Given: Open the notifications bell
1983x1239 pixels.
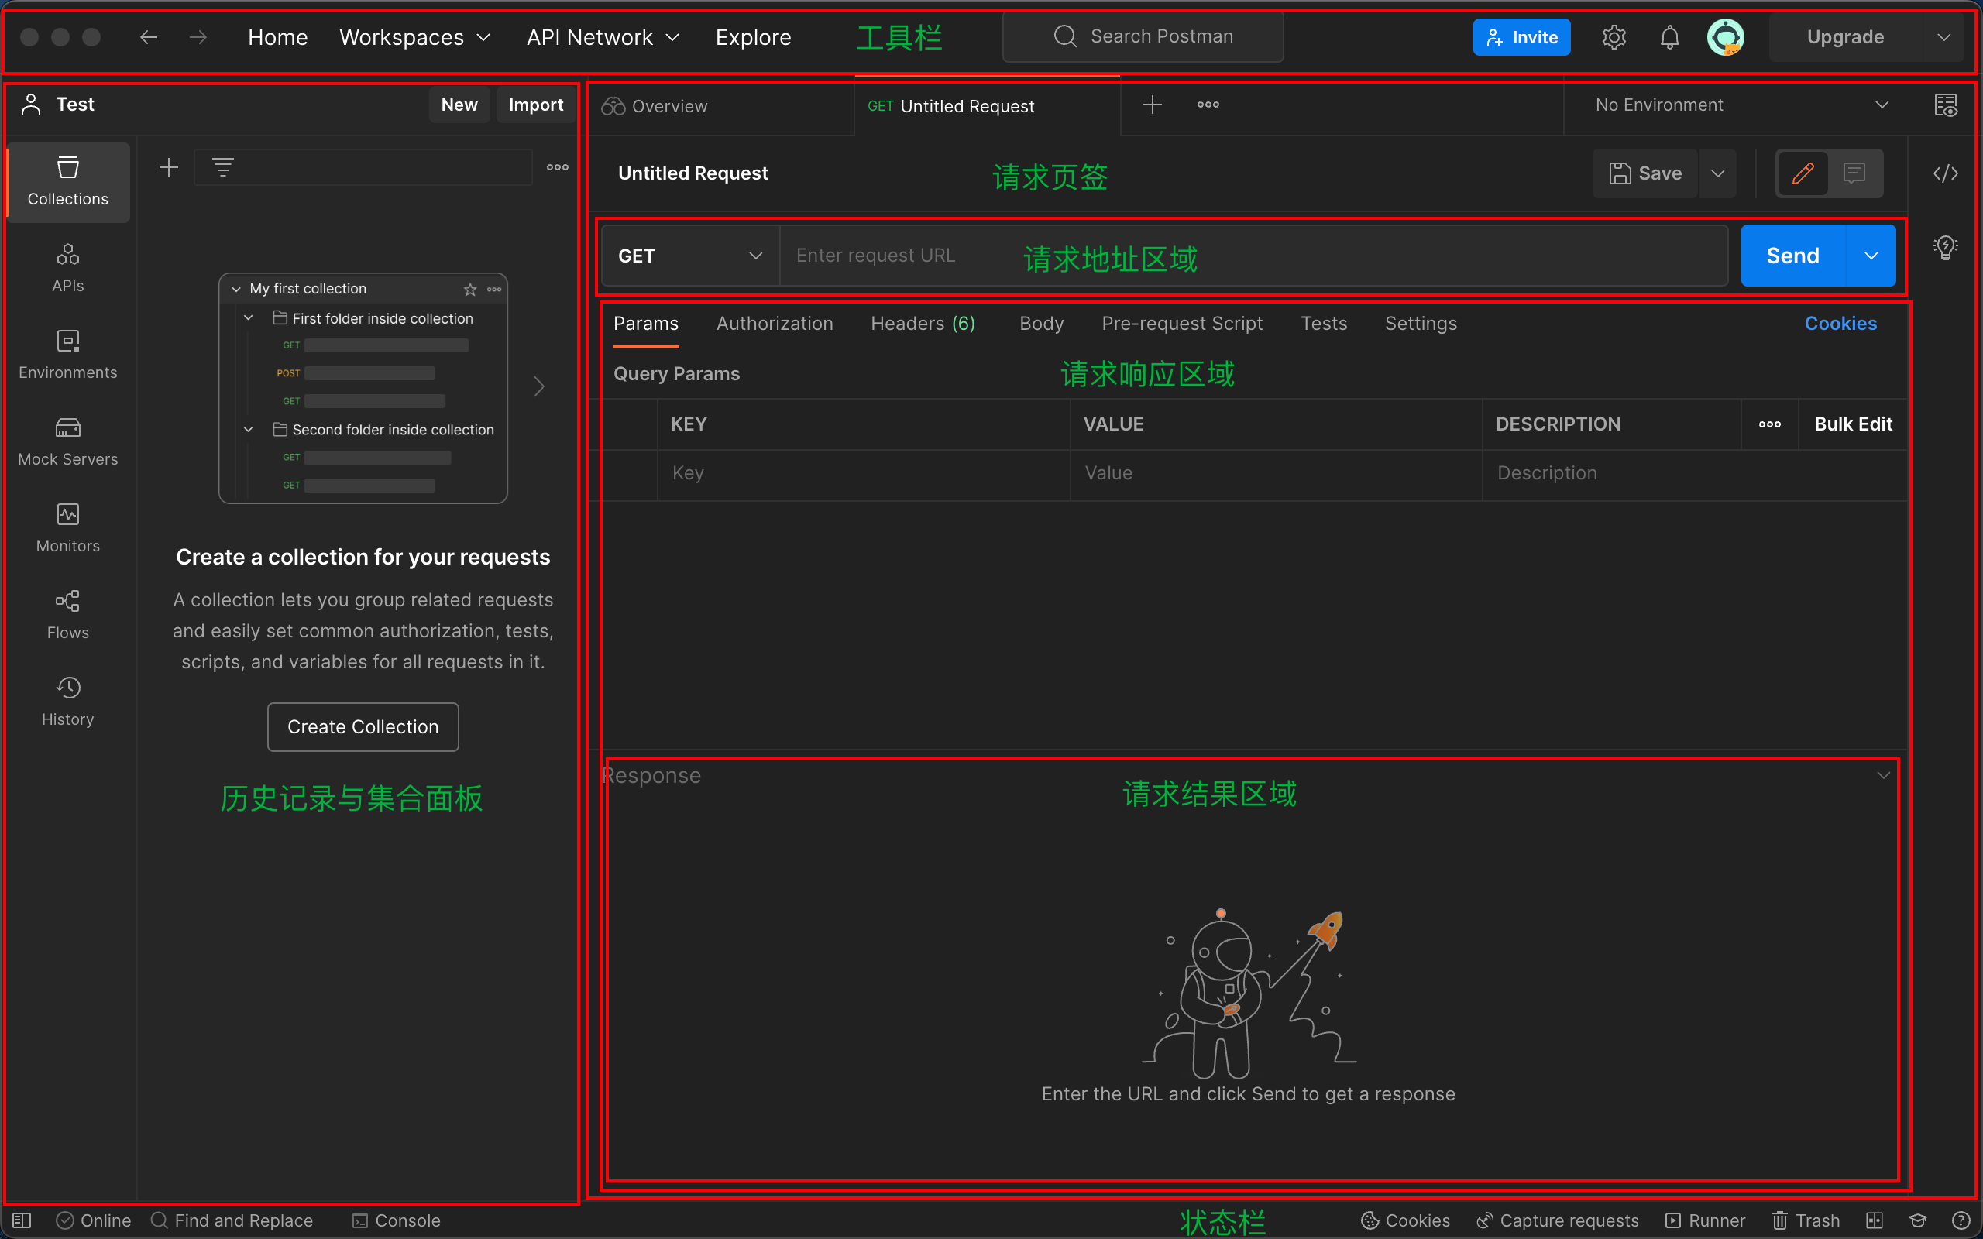Looking at the screenshot, I should point(1669,37).
